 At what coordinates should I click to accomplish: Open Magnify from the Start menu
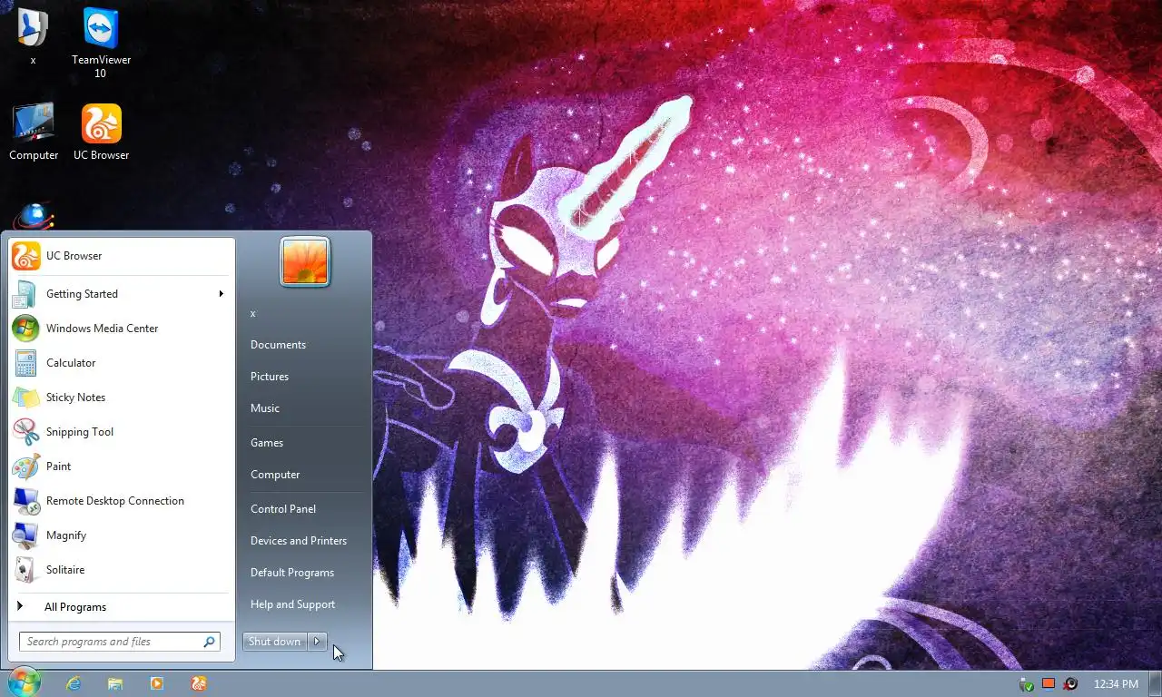(121, 535)
